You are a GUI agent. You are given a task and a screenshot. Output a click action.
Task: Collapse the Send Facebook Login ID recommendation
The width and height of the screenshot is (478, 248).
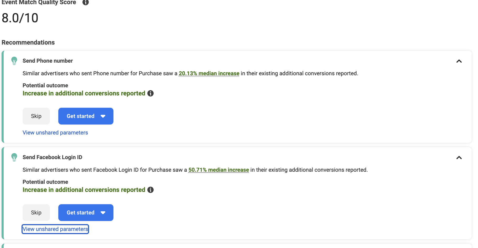coord(459,158)
